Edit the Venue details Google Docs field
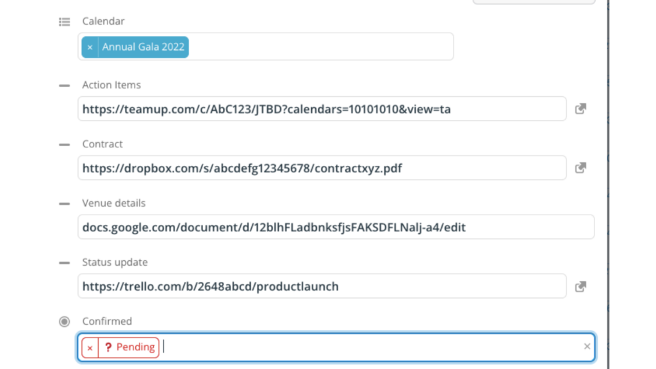The height and width of the screenshot is (369, 656). [336, 227]
